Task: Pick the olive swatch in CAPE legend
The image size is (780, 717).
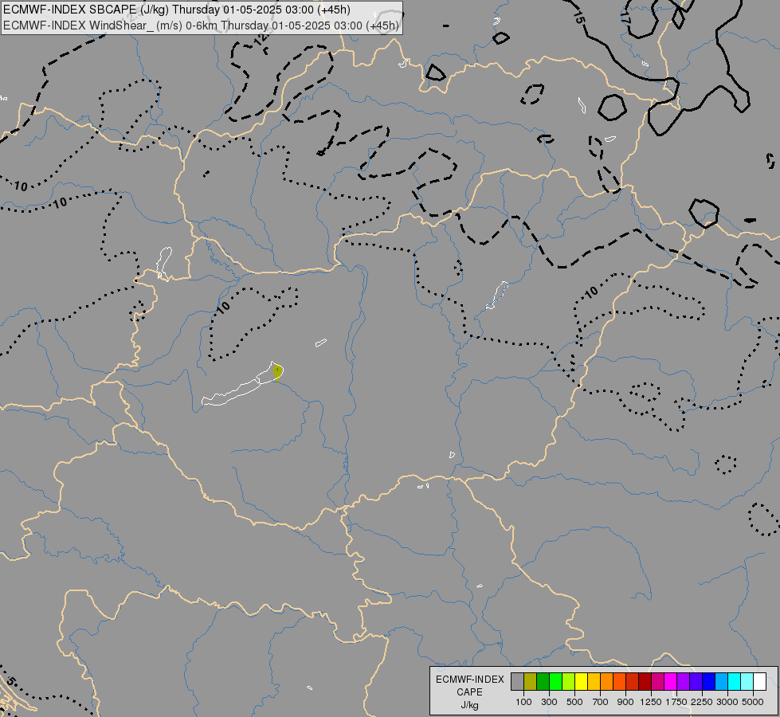Action: (531, 681)
